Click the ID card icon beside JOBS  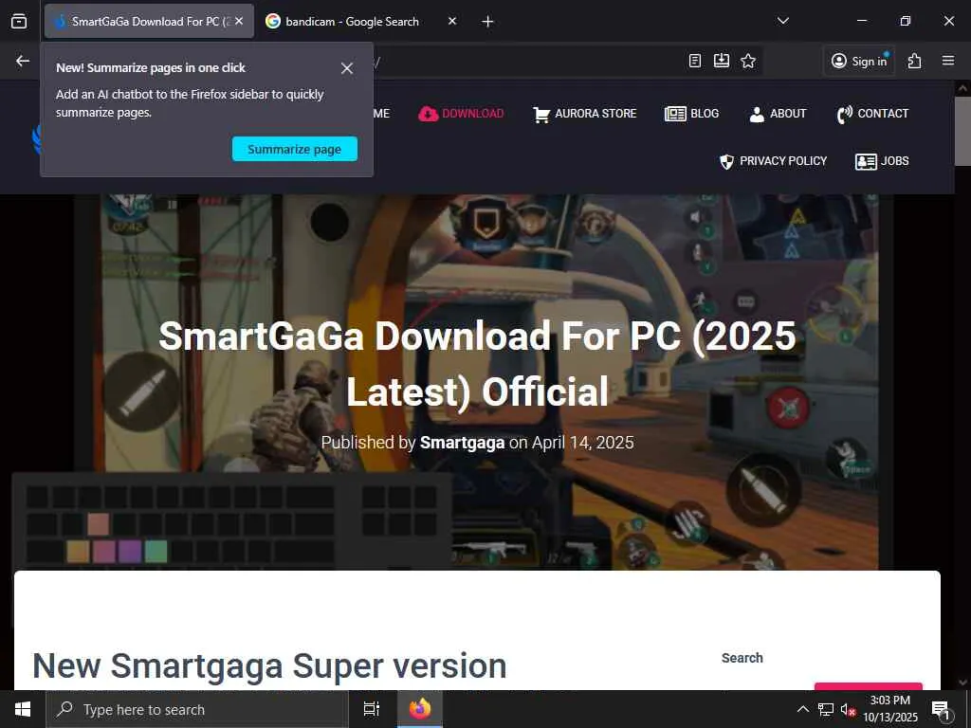866,161
